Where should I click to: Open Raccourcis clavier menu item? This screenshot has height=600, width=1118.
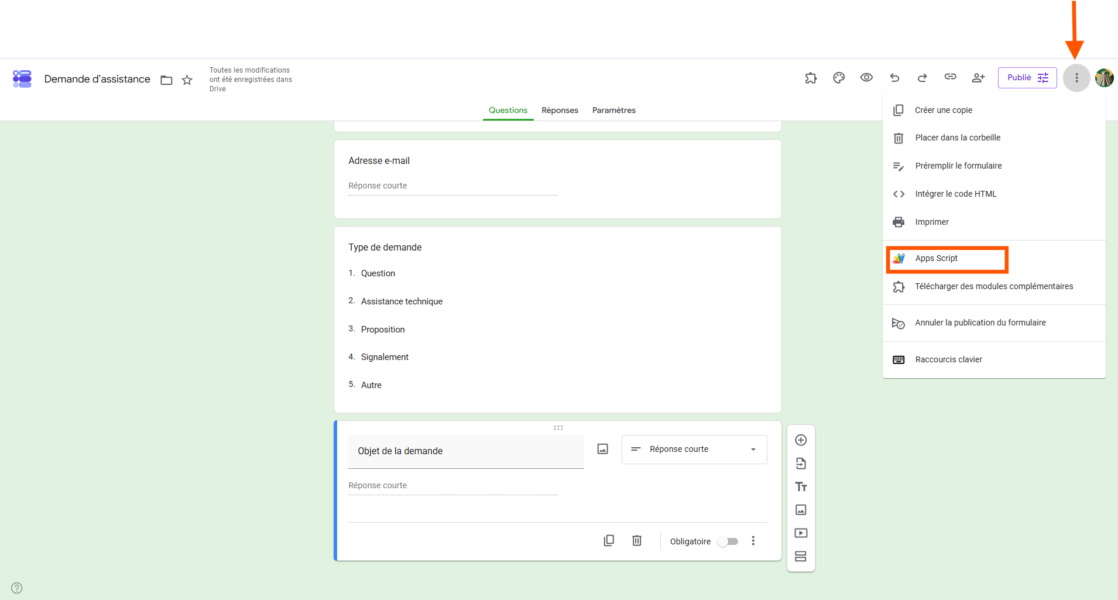pyautogui.click(x=994, y=360)
